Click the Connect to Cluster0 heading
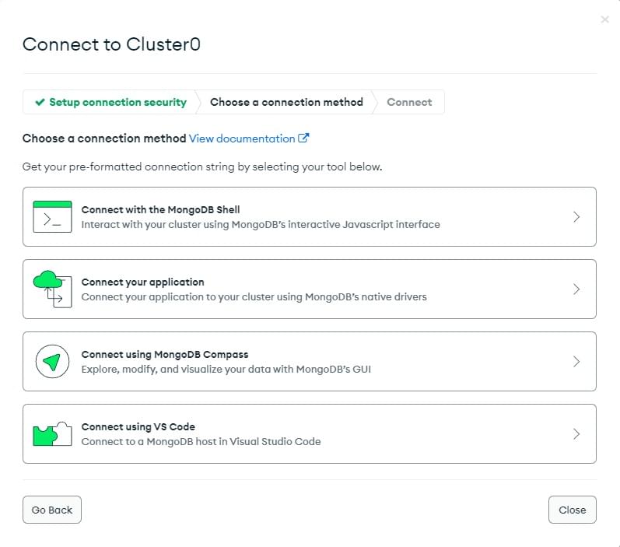 pos(111,44)
